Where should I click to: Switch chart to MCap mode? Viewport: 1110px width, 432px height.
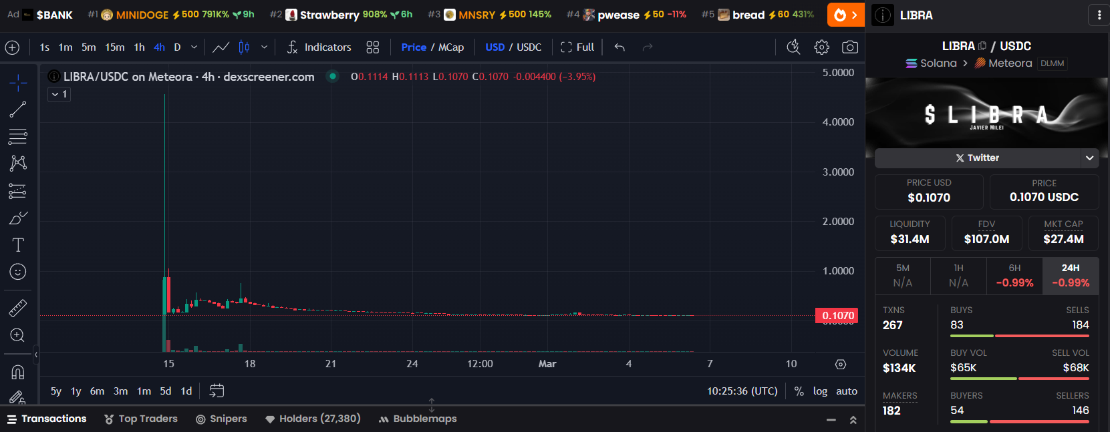[451, 47]
